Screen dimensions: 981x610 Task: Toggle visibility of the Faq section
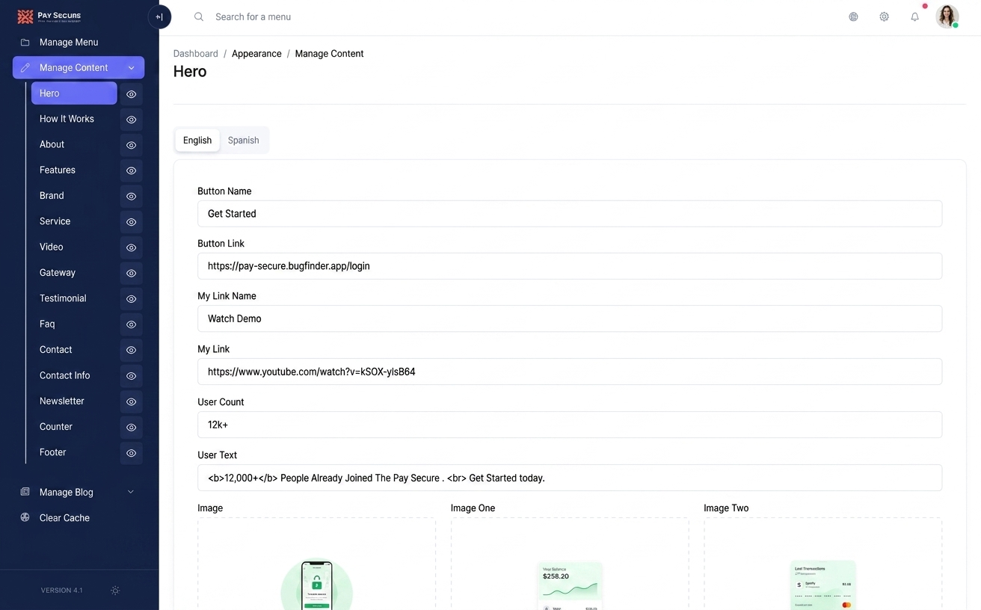(131, 324)
